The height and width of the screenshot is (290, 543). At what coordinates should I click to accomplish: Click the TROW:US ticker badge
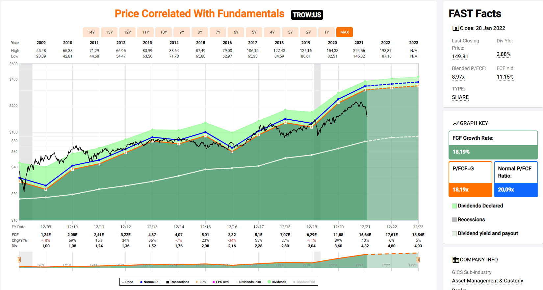point(307,15)
